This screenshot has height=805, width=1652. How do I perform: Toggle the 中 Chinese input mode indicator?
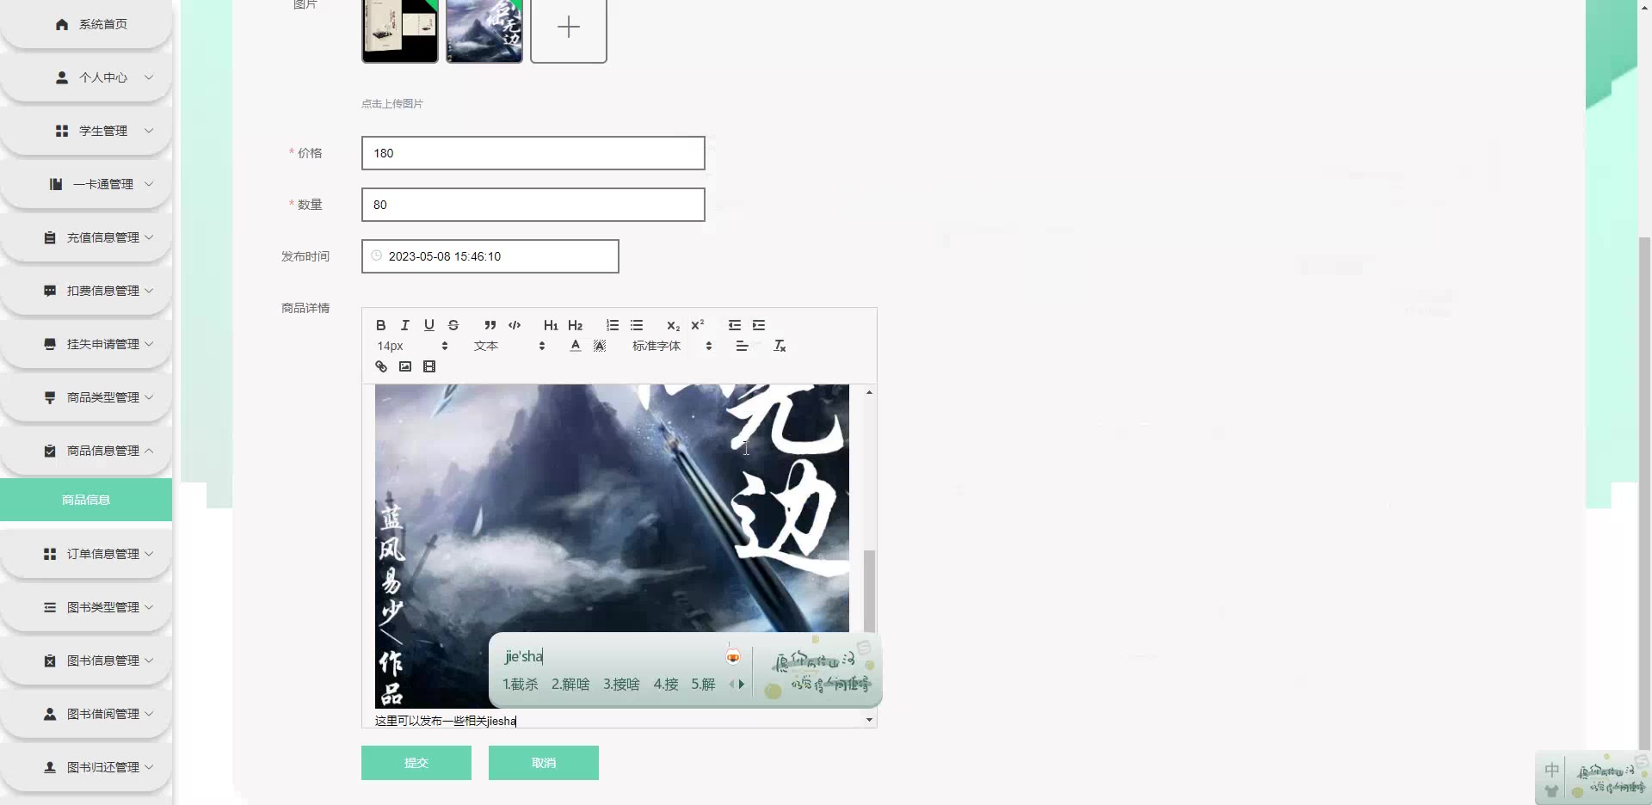1551,770
